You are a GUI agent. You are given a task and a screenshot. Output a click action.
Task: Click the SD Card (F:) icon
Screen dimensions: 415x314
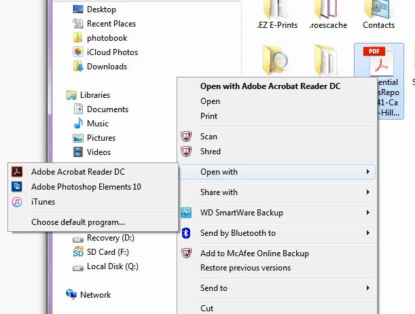(x=78, y=251)
